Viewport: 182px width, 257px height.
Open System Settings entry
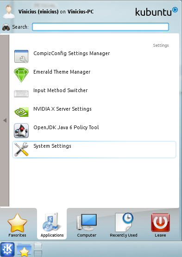94,150
